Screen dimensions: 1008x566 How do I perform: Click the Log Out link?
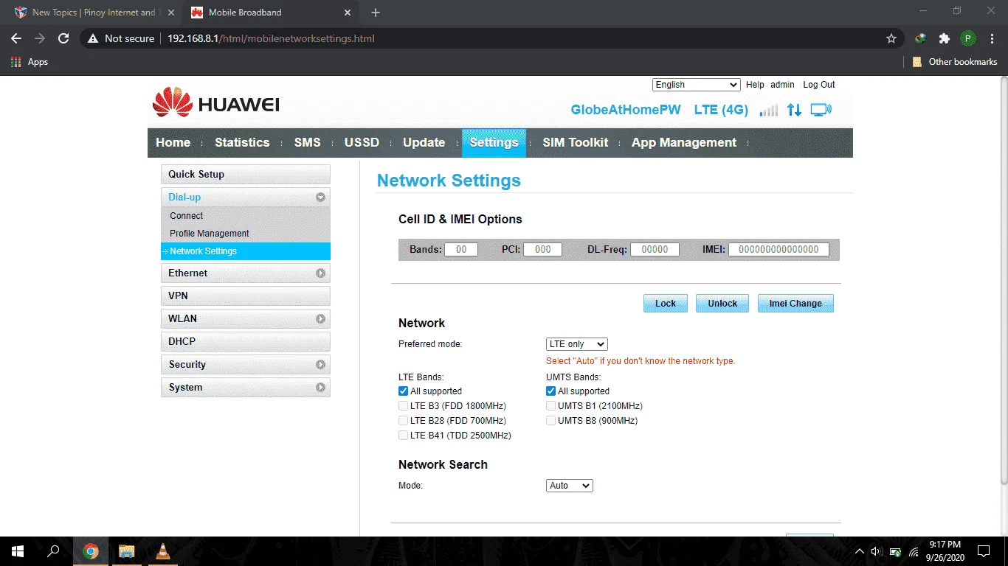click(819, 85)
